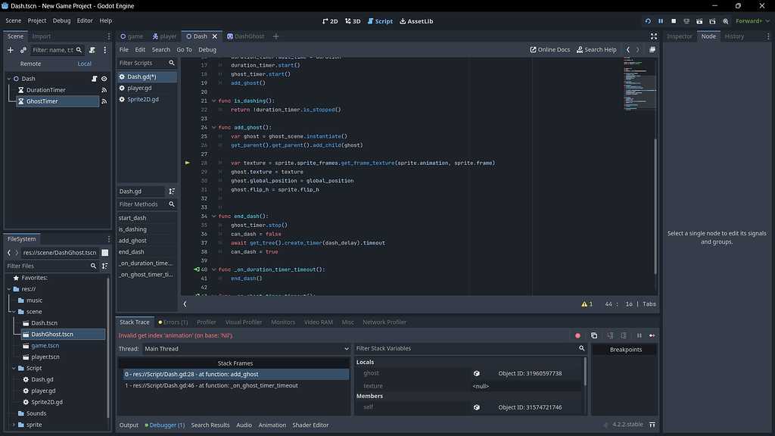Click the Filter Scripts search field
Screen dimensions: 775x436
146,64
